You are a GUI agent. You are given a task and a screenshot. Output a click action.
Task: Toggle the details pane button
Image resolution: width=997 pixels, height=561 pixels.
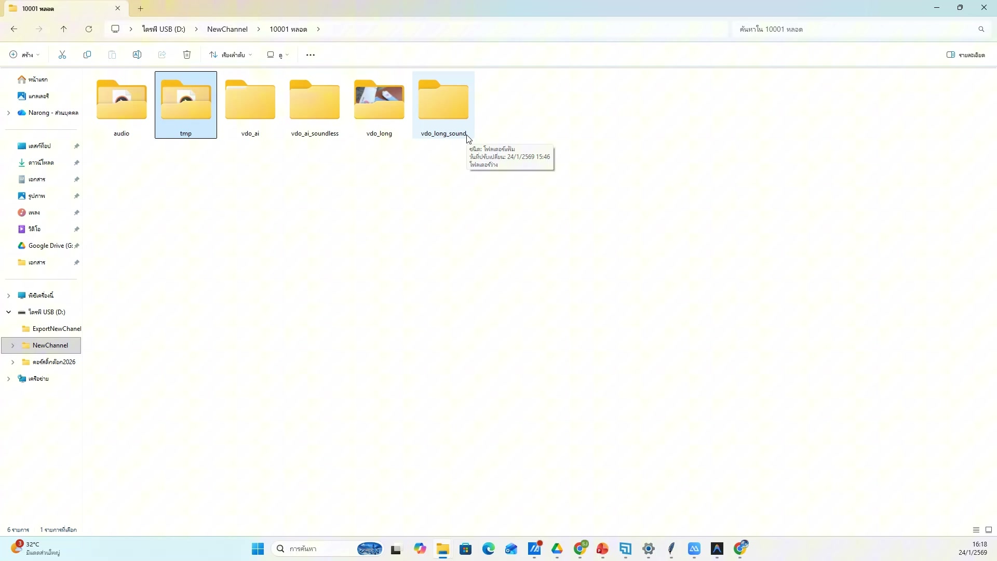(x=966, y=55)
